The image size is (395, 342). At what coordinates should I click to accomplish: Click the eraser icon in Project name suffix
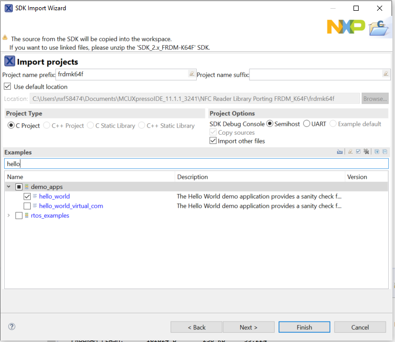point(386,74)
